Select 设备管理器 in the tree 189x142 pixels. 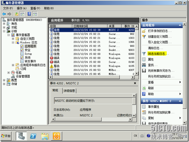click(23, 76)
